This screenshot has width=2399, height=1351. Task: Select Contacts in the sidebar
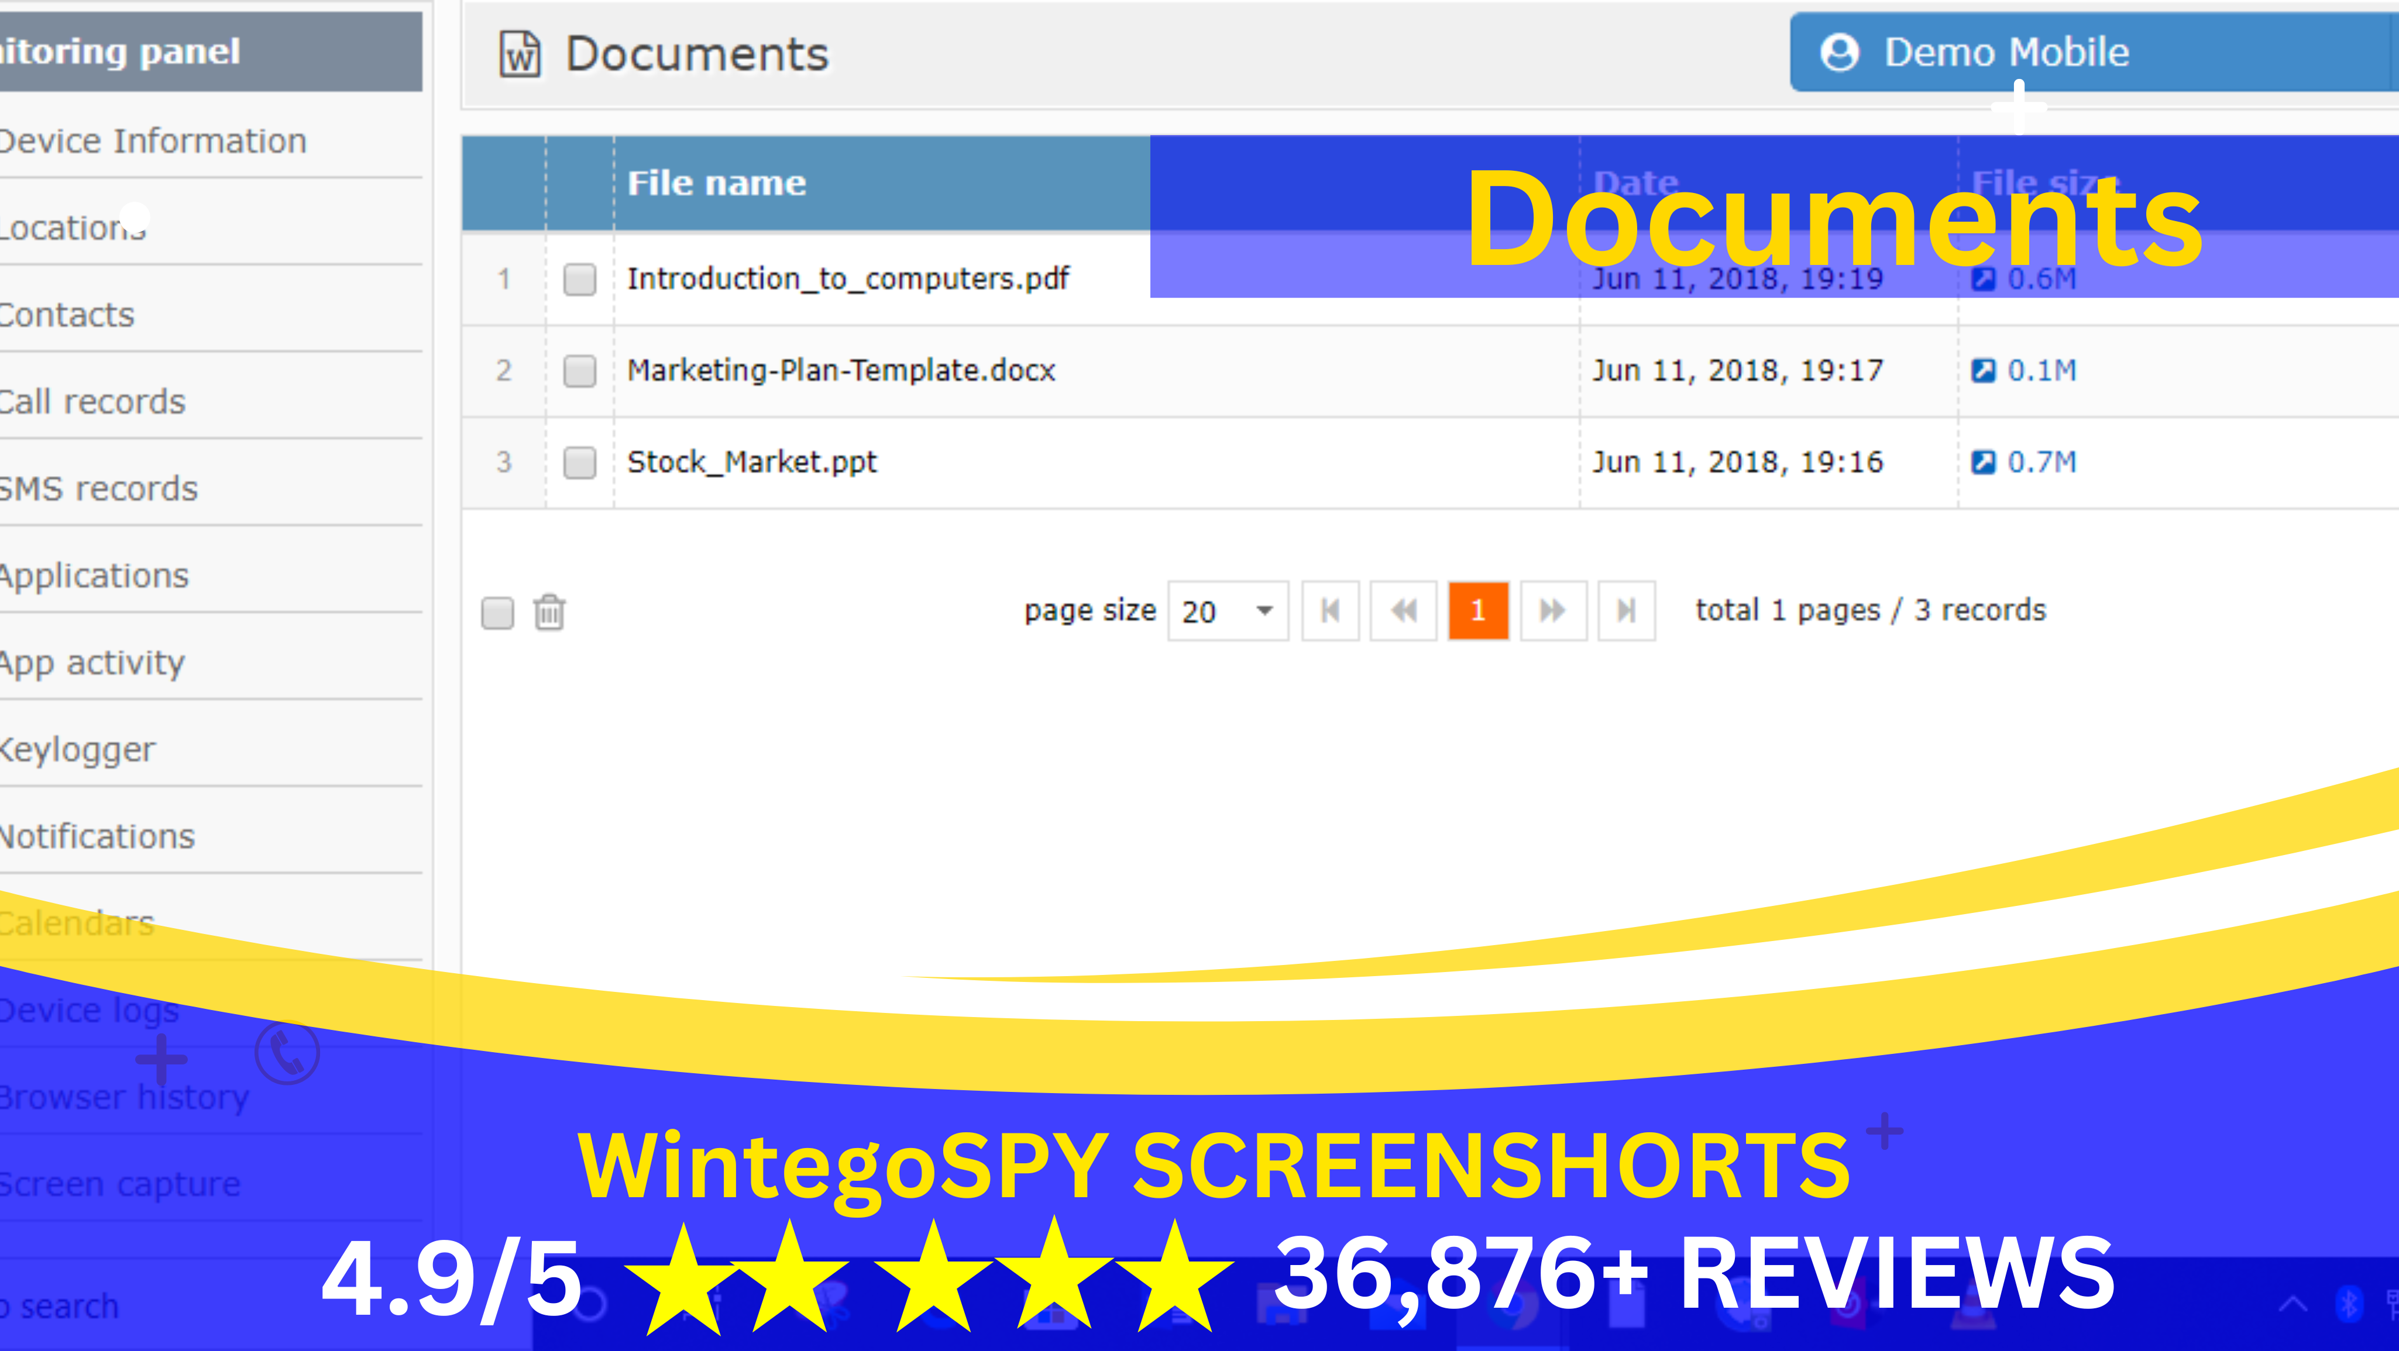point(67,315)
